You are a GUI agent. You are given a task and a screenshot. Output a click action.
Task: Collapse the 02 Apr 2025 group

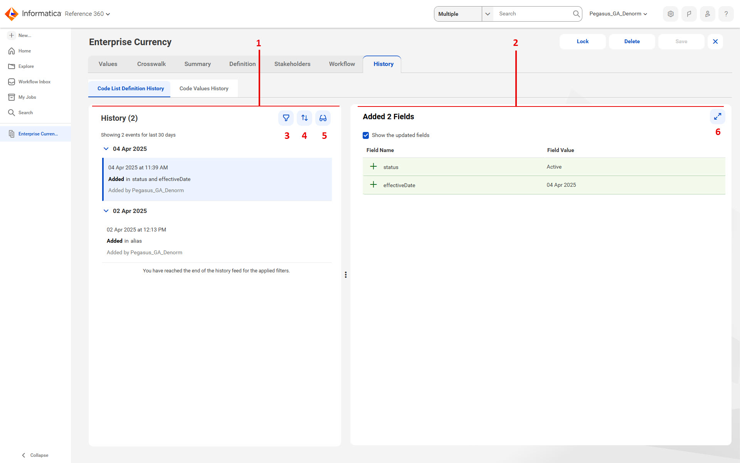pos(106,211)
